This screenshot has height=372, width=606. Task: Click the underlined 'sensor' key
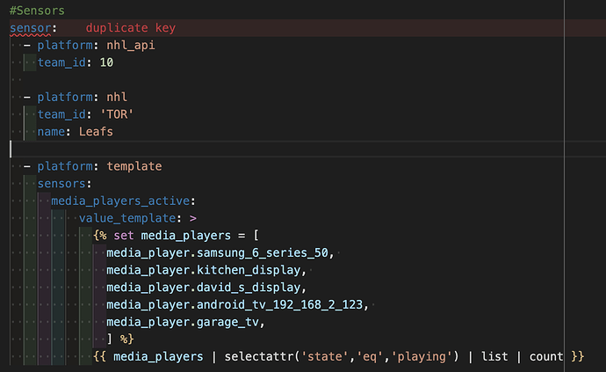[30, 28]
